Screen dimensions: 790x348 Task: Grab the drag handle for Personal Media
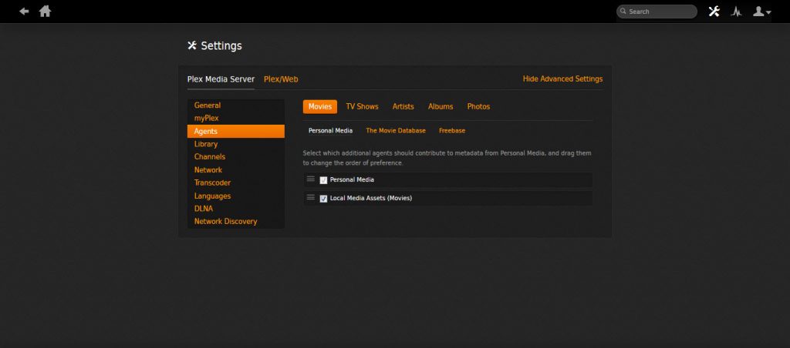tap(311, 179)
